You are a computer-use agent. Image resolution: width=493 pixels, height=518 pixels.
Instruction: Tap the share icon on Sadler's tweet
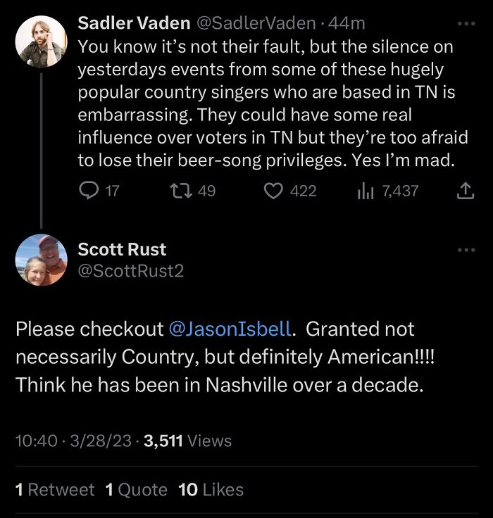point(466,191)
